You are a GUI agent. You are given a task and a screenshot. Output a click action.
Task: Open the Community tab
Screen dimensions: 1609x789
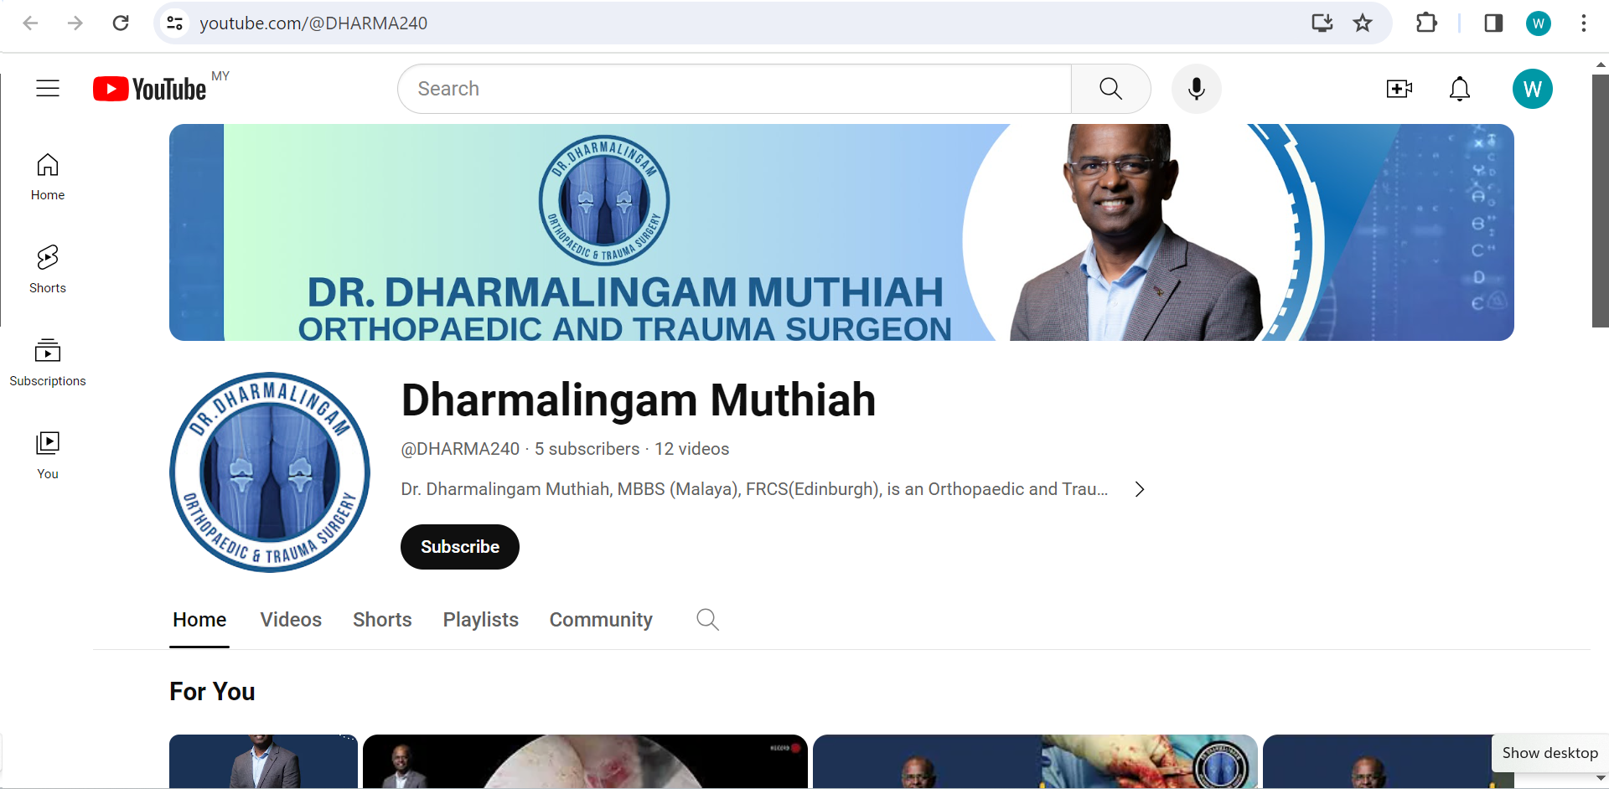point(601,620)
